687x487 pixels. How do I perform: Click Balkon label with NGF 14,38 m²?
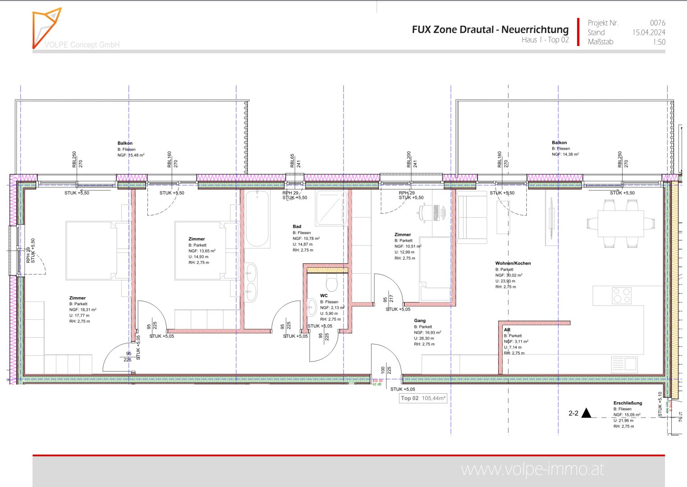(565, 148)
